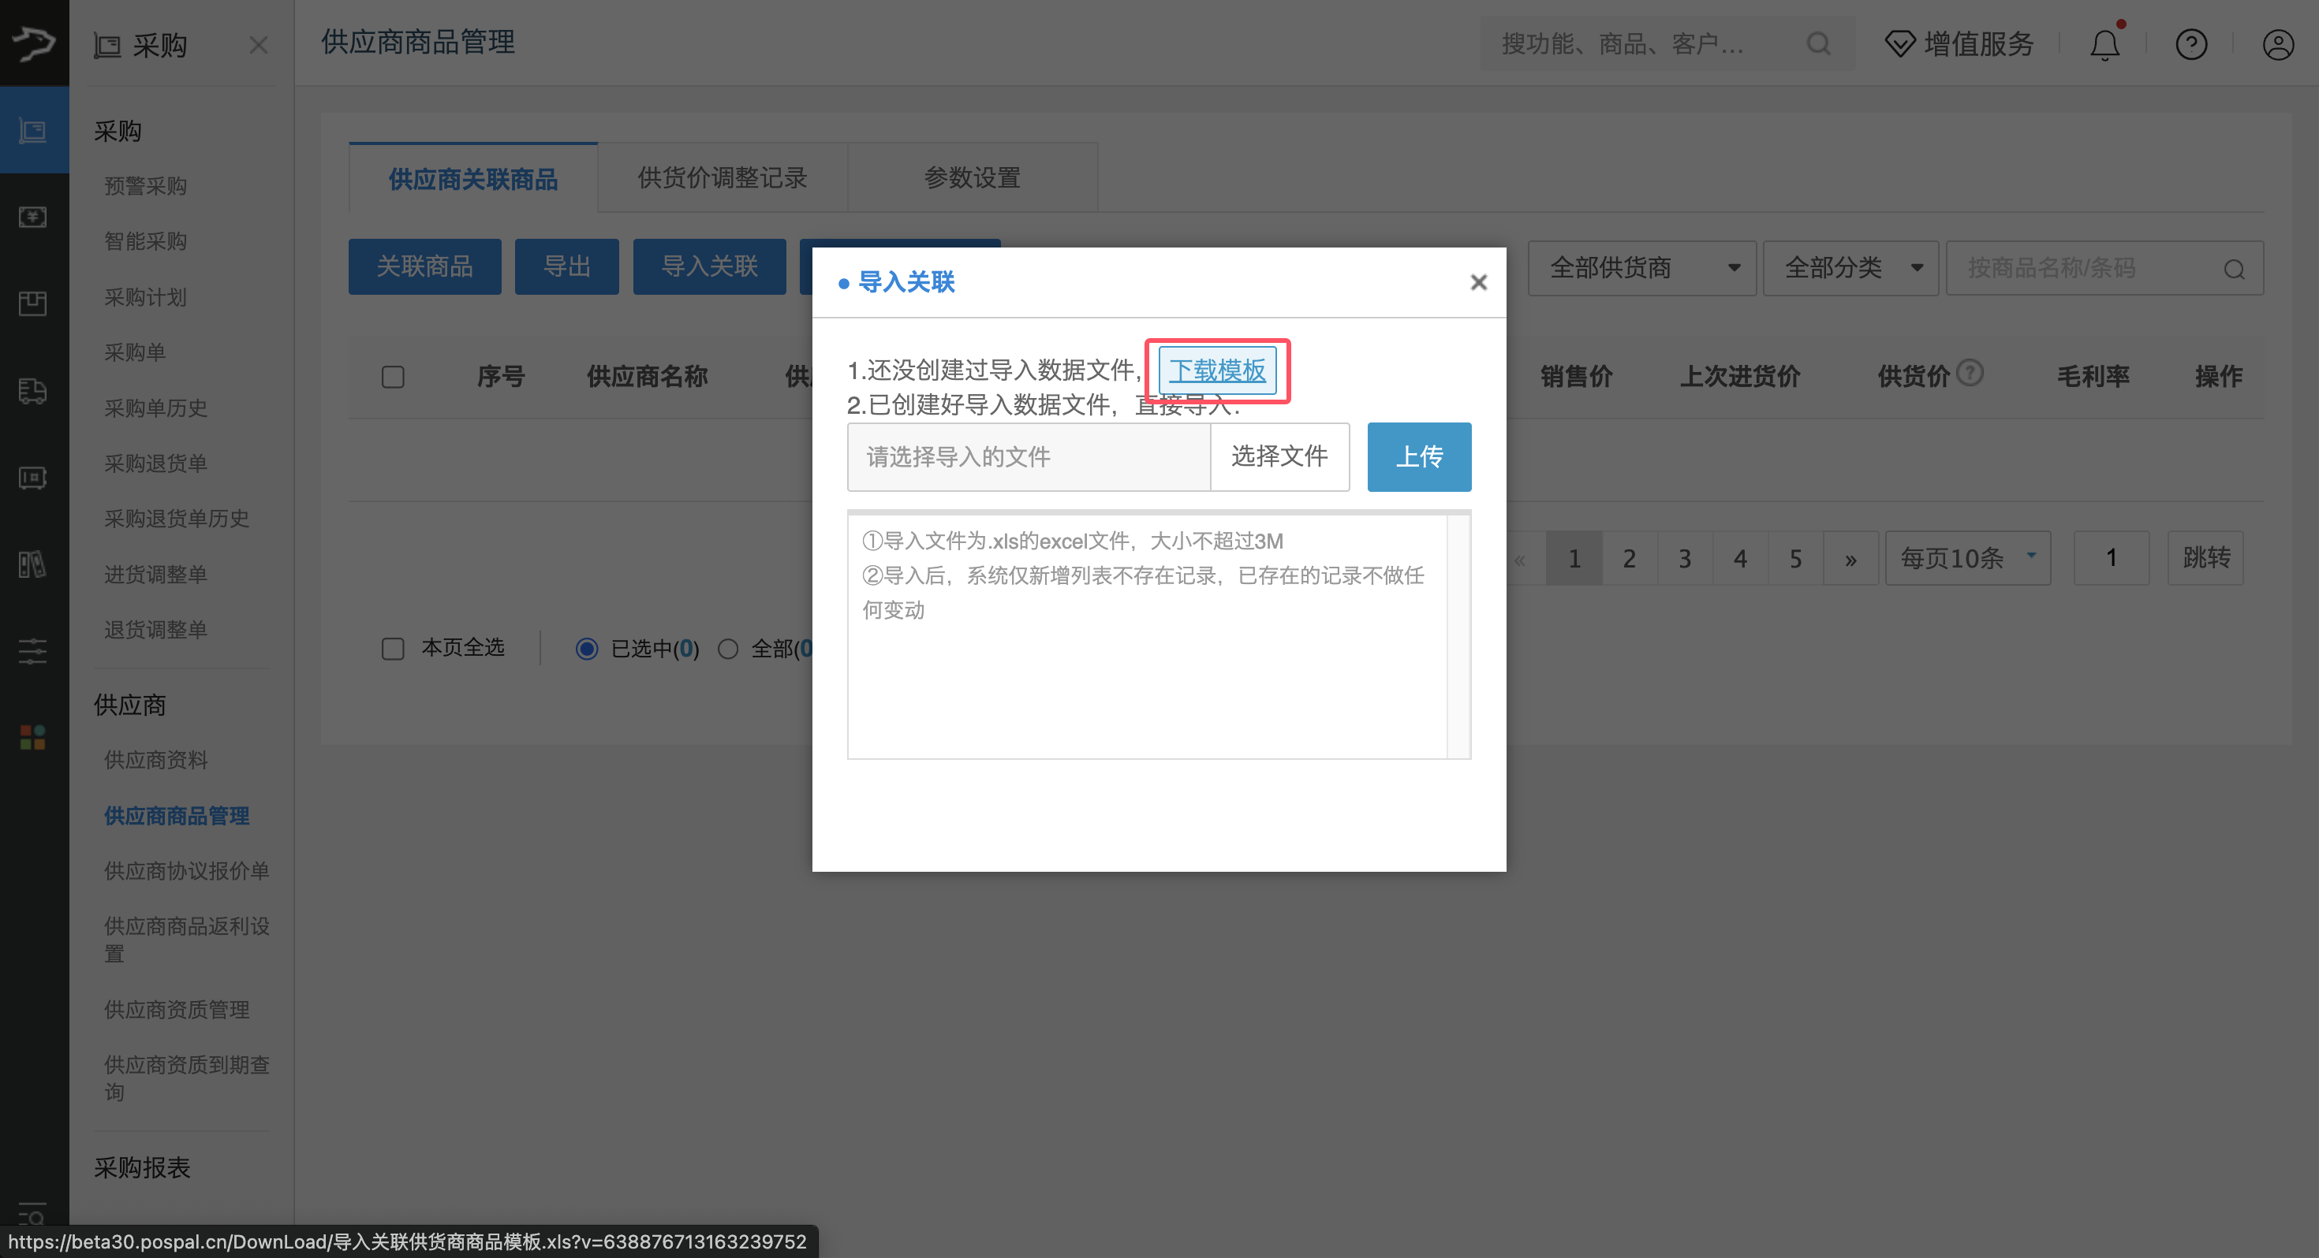
Task: Open 采购单历史 menu item
Action: point(155,408)
